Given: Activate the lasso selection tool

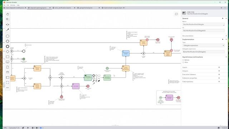Looking at the screenshot, I should coord(7,19).
